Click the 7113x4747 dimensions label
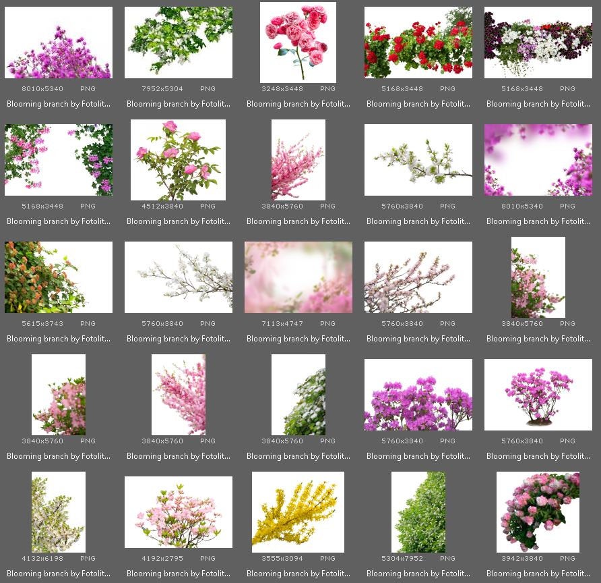 click(282, 323)
